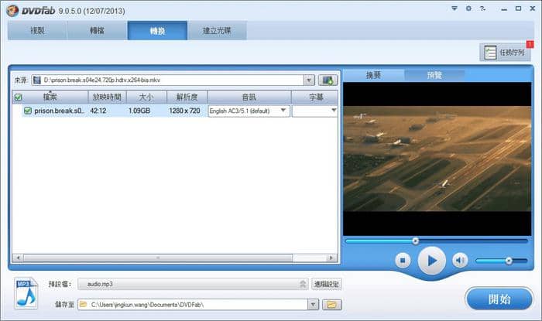The width and height of the screenshot is (542, 321).
Task: Click the 音訊 column header
Action: tap(249, 97)
